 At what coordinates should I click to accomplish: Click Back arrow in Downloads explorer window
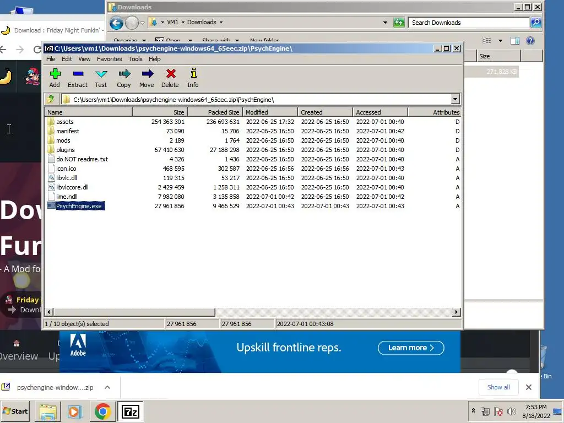116,23
